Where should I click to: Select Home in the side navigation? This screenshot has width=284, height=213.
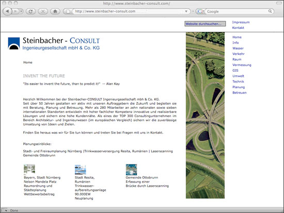(x=237, y=37)
